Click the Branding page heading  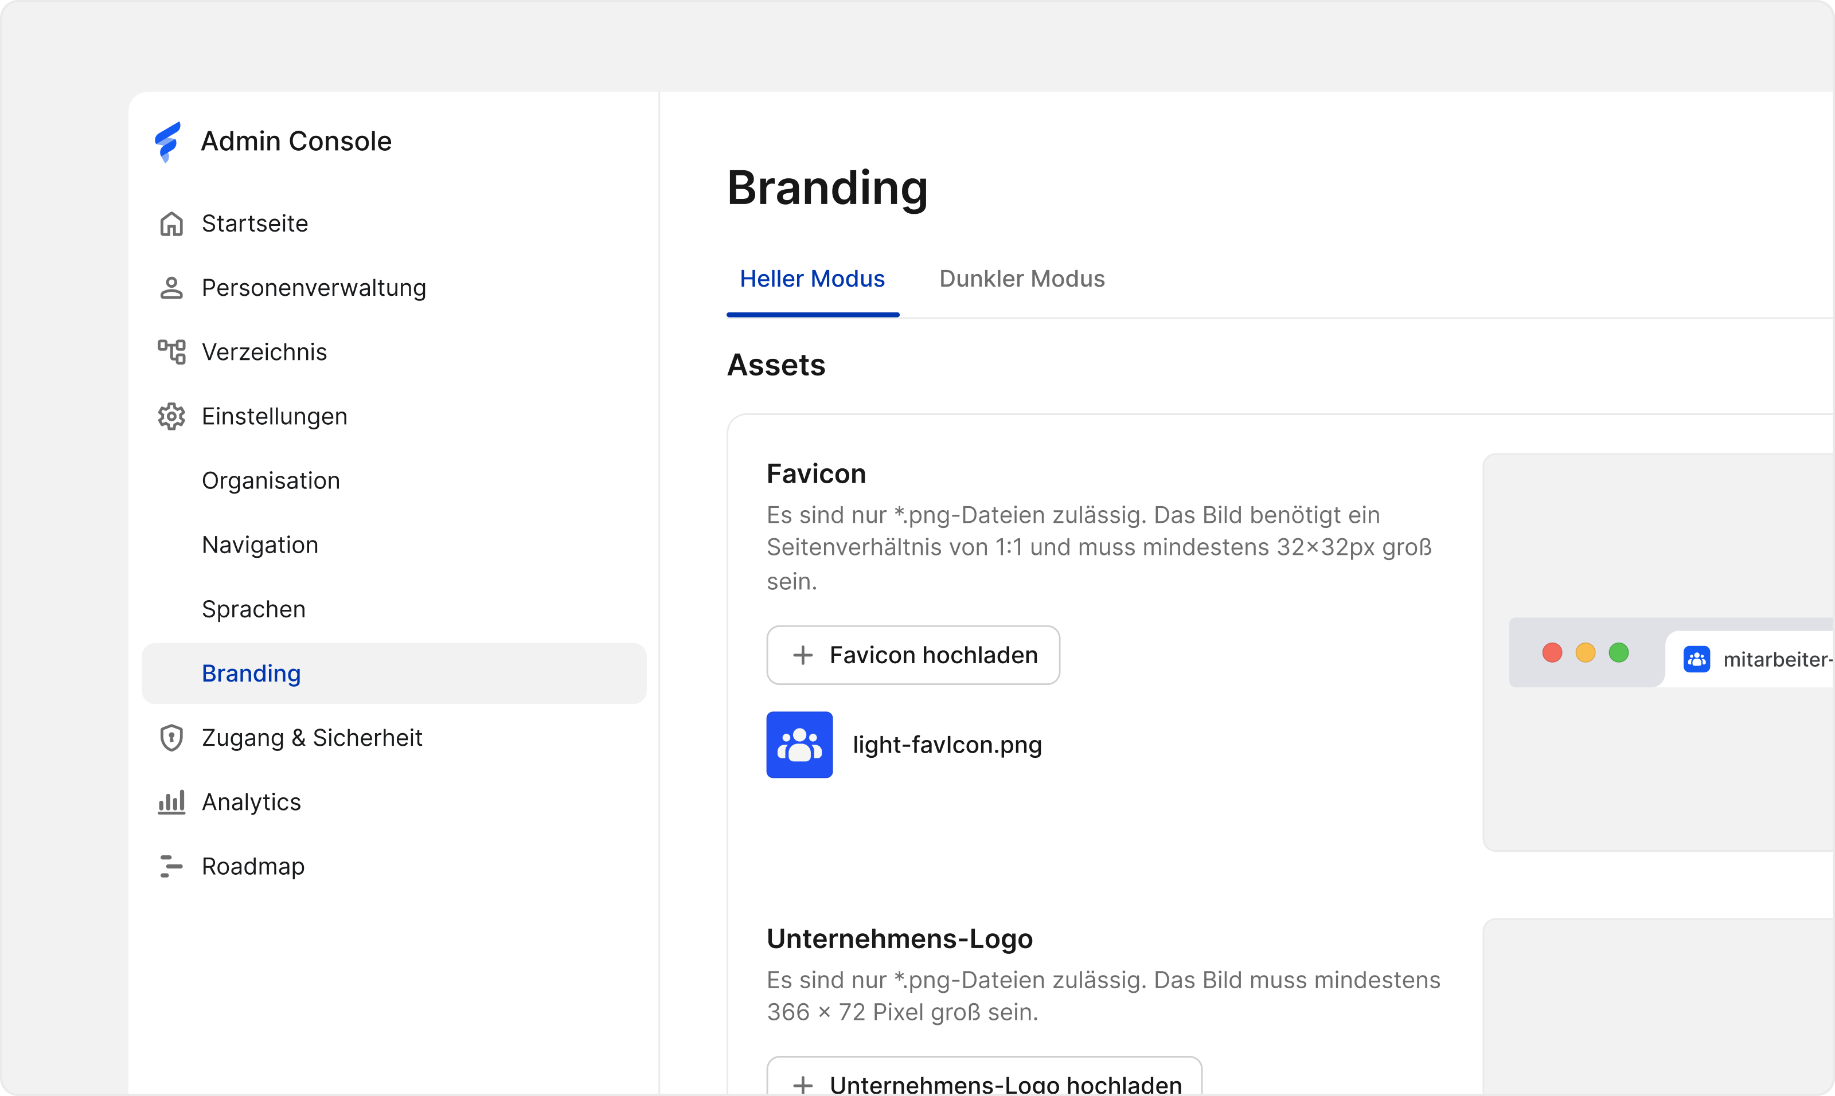pyautogui.click(x=827, y=189)
